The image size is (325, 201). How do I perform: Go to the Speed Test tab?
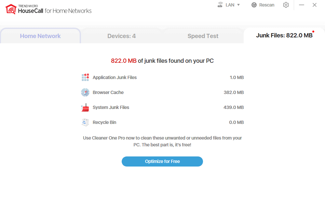pyautogui.click(x=203, y=36)
